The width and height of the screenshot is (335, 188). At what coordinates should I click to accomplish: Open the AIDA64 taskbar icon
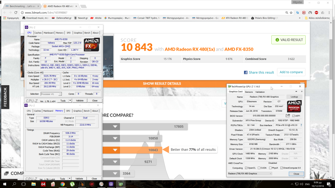pos(43,184)
